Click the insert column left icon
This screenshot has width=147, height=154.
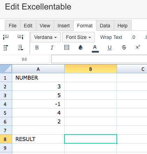(x=6, y=37)
